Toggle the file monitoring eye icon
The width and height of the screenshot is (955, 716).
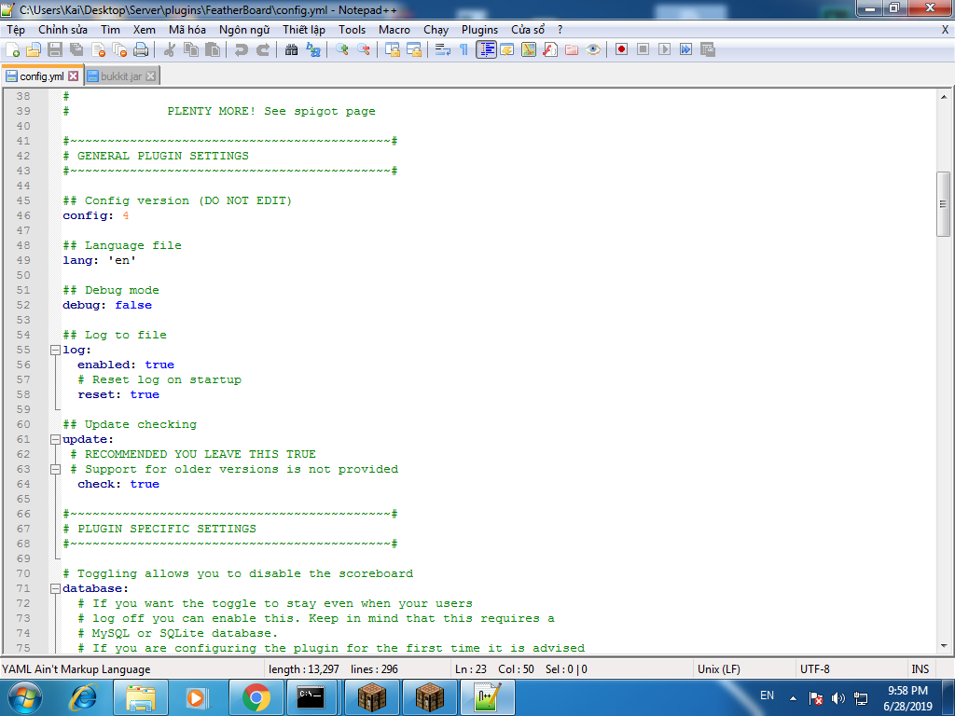pos(593,50)
